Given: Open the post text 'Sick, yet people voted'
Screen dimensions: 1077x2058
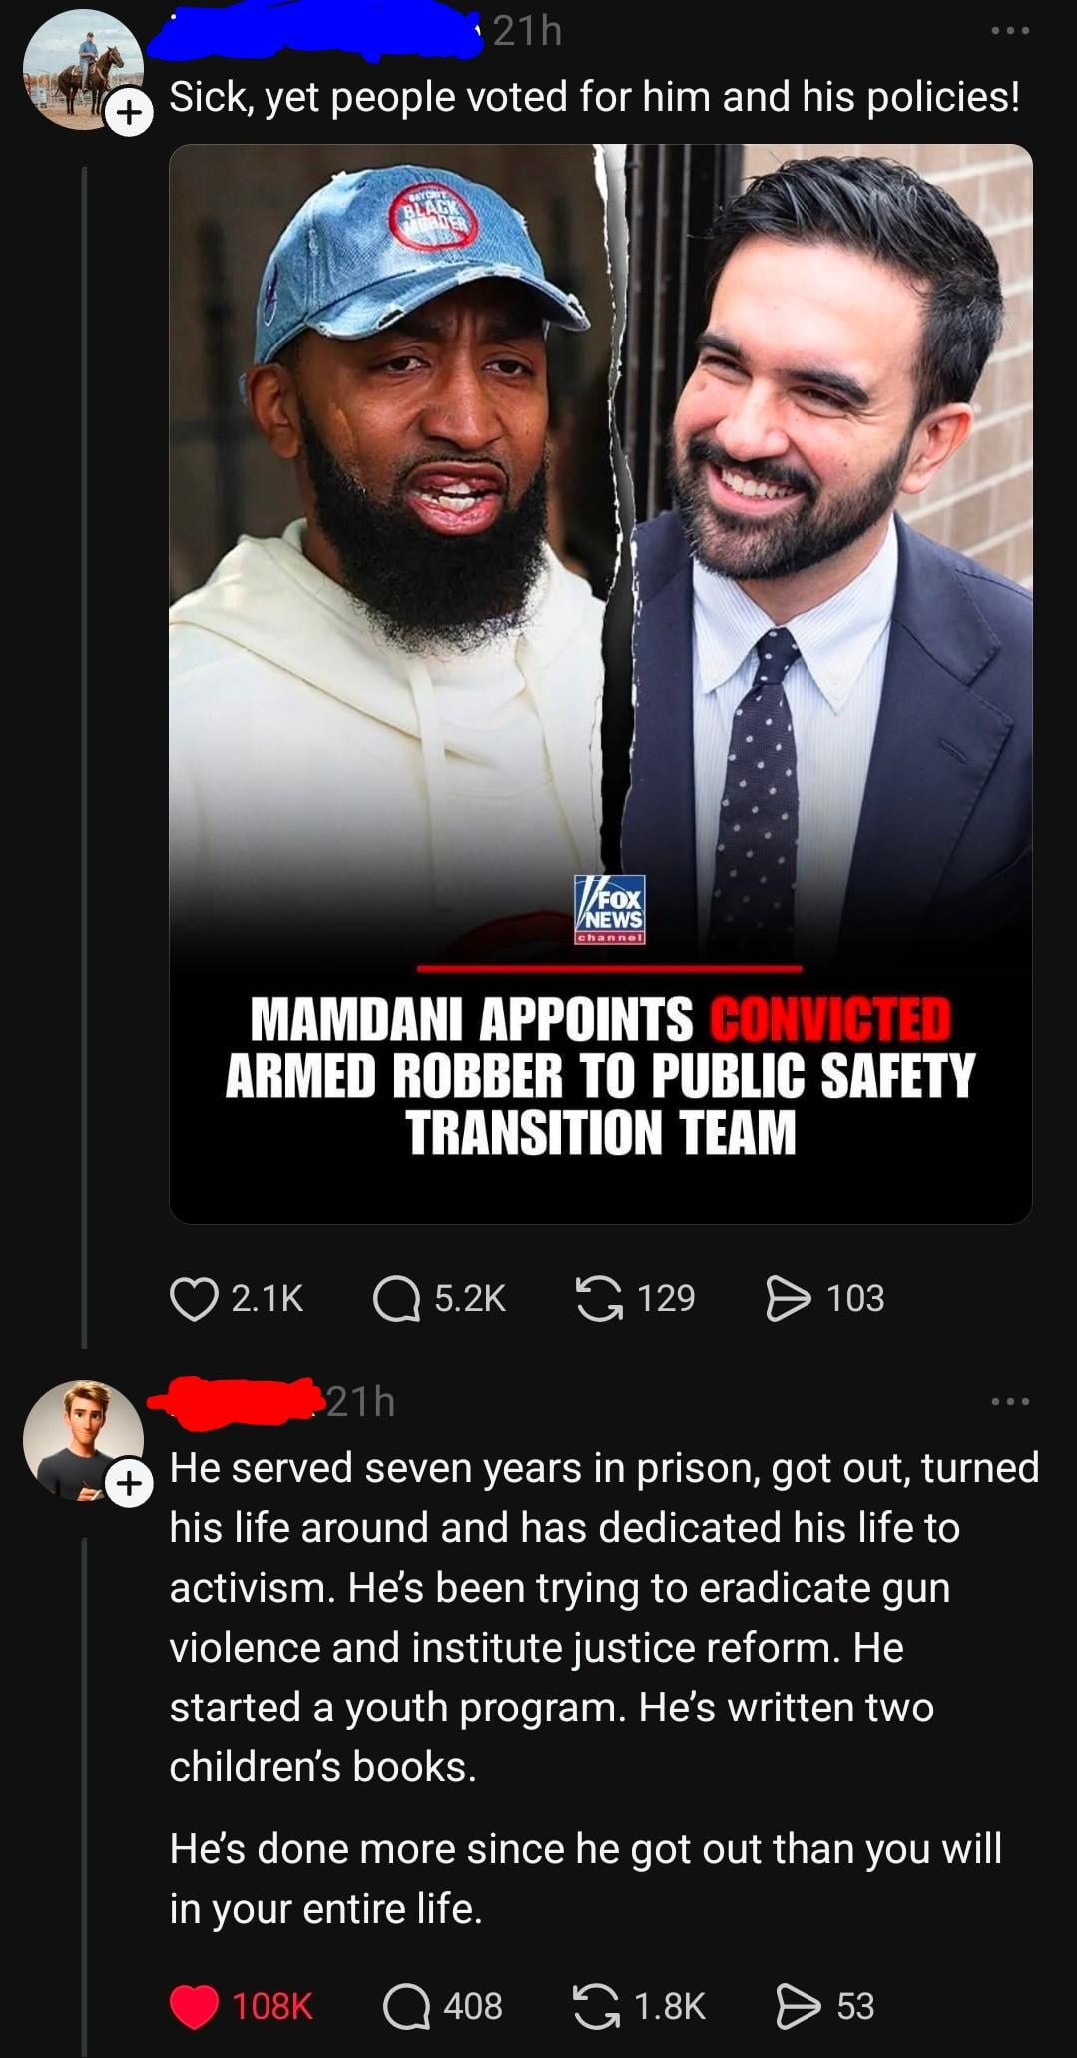Looking at the screenshot, I should click(x=595, y=97).
